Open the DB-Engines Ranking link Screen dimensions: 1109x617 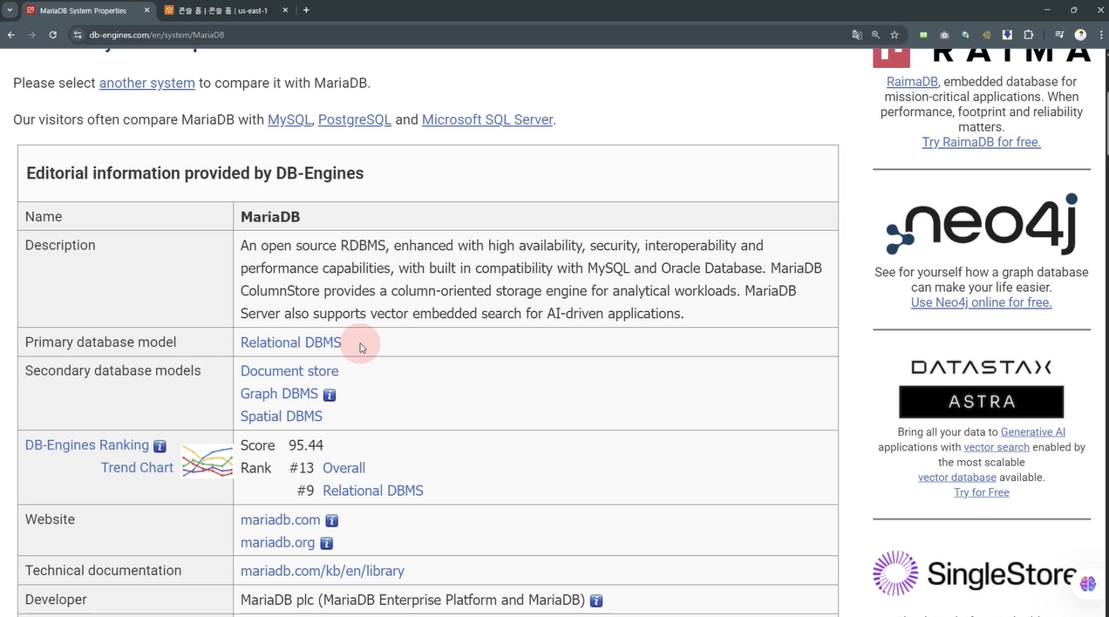coord(87,445)
